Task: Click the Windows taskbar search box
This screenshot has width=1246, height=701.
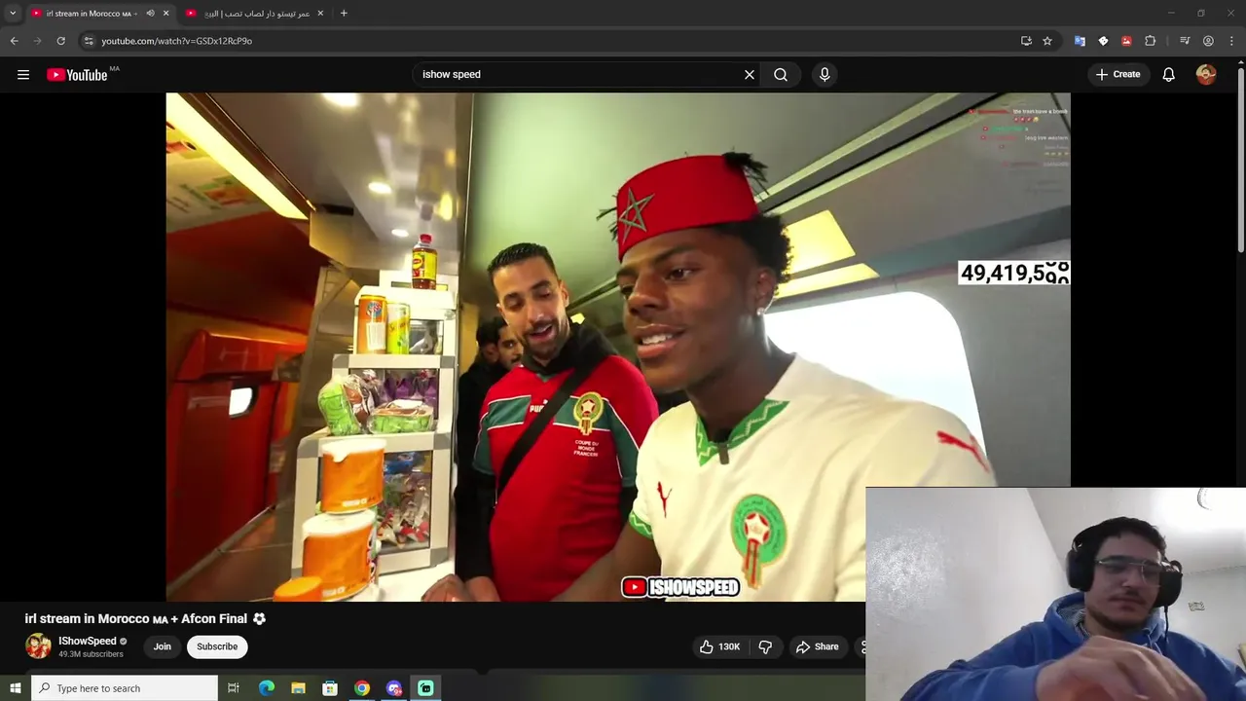Action: click(x=125, y=688)
